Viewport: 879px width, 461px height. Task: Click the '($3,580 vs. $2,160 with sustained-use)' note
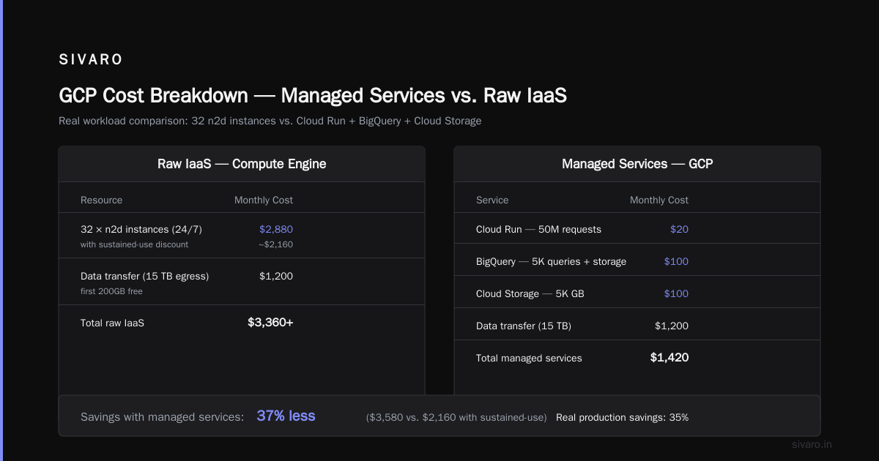(x=456, y=417)
